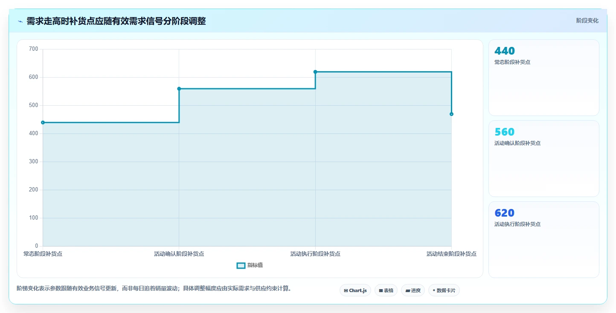Click the chart data point at 440
The image size is (616, 313).
click(x=43, y=122)
